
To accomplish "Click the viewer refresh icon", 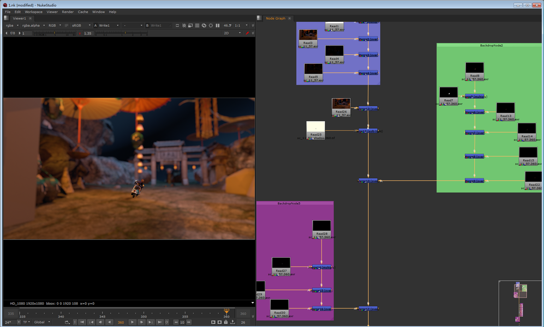I will [x=204, y=25].
